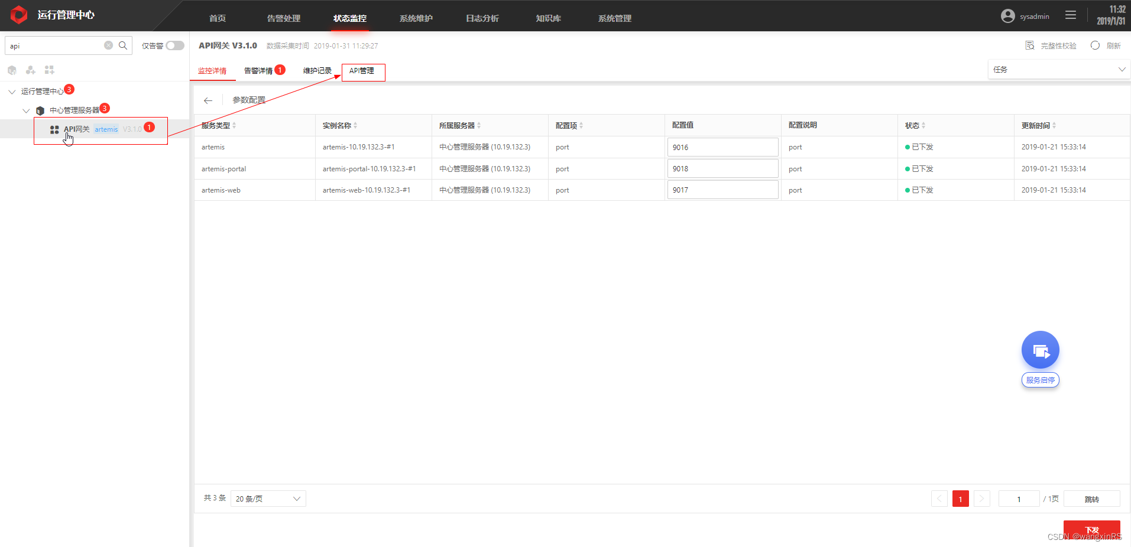The width and height of the screenshot is (1131, 547).
Task: Select the 运行管理中心 tree item label
Action: [43, 92]
